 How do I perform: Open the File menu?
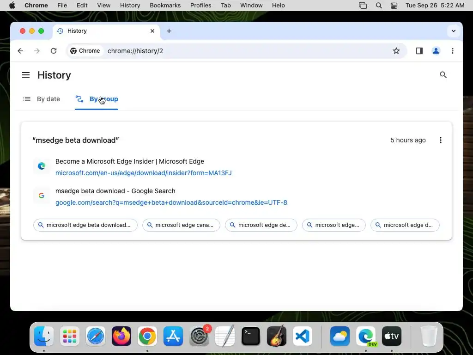click(x=62, y=5)
